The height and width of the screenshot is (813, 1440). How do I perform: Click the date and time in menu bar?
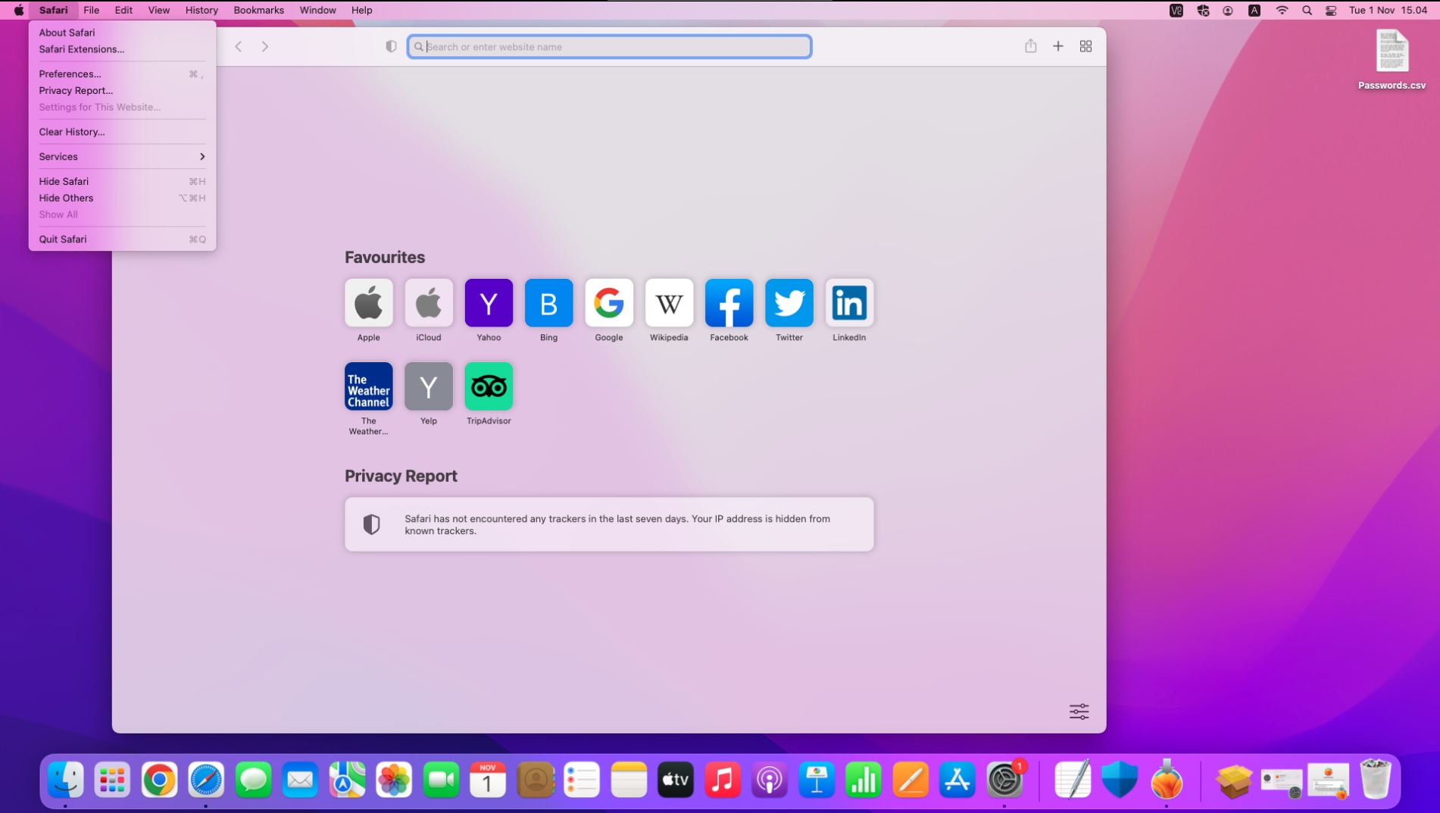point(1388,10)
